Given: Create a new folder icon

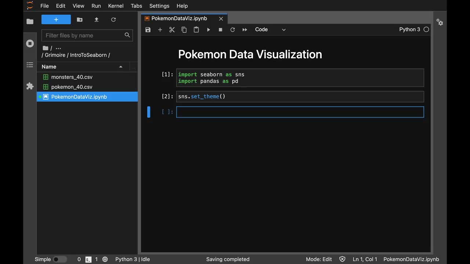Looking at the screenshot, I should point(80,19).
